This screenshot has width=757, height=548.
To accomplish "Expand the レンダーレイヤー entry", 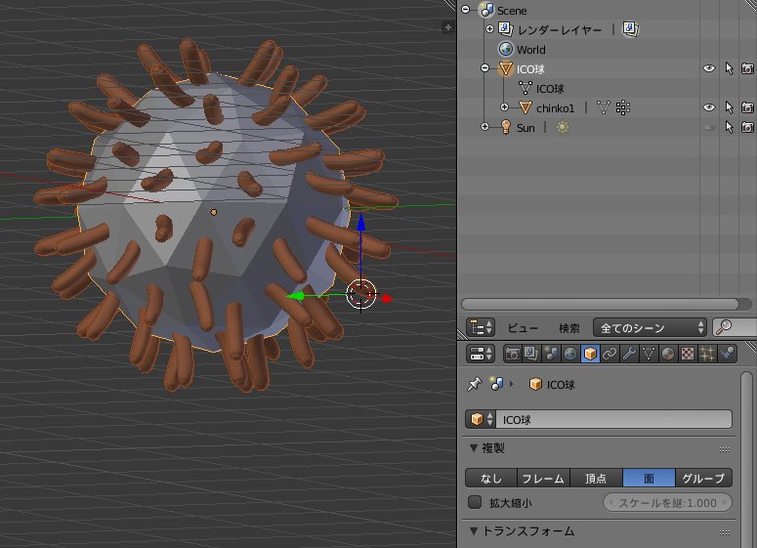I will click(489, 29).
